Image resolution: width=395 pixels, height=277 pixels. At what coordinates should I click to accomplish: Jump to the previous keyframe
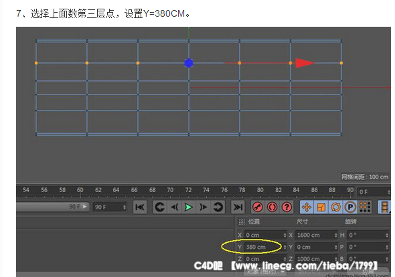(160, 207)
